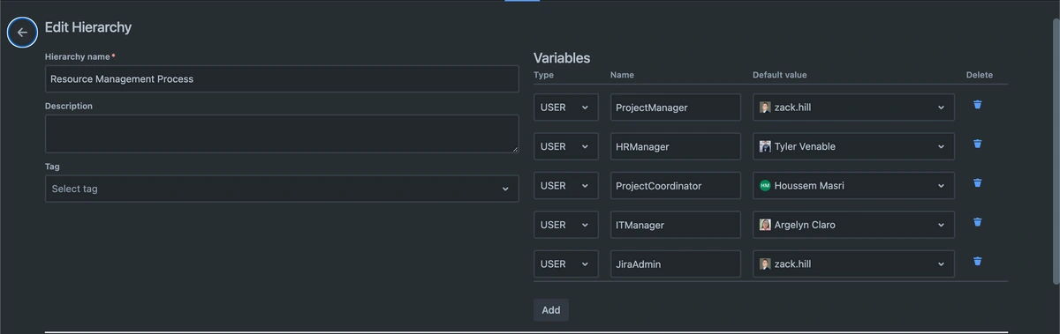Delete the ITManager variable
Viewport: 1060px width, 334px height.
click(977, 222)
